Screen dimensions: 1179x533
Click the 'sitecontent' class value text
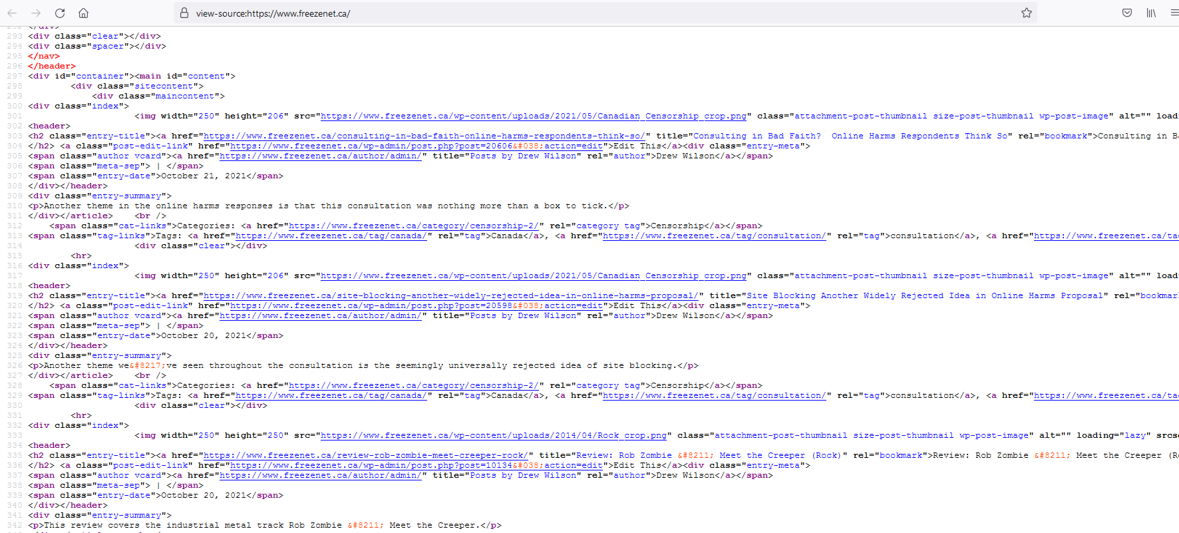(164, 86)
